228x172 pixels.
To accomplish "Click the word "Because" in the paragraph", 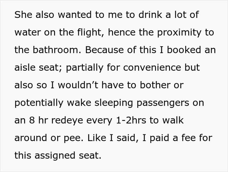I will [x=104, y=50].
